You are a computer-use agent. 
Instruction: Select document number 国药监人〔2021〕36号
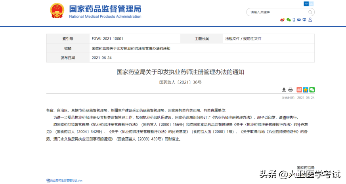180,82
